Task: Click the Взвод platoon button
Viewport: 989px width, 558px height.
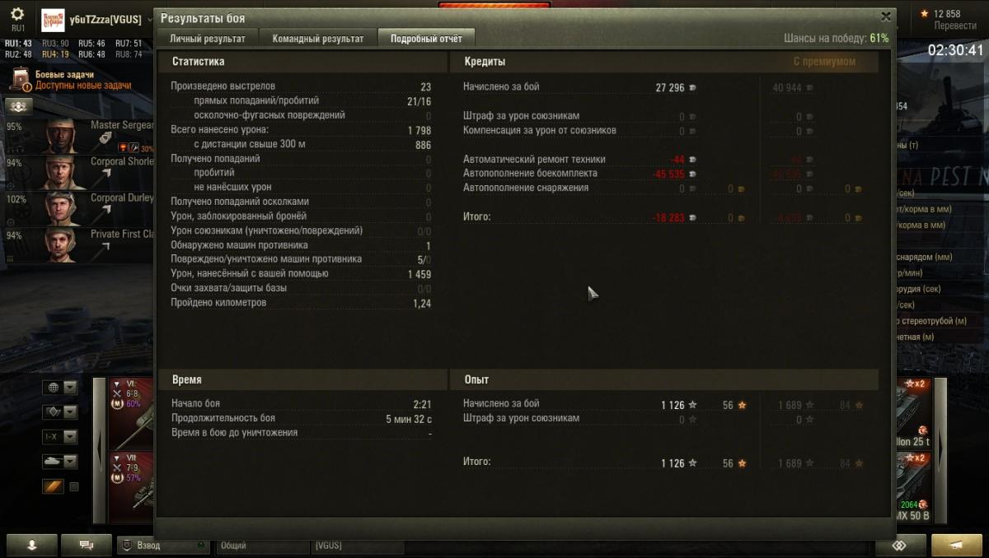Action: pos(163,545)
